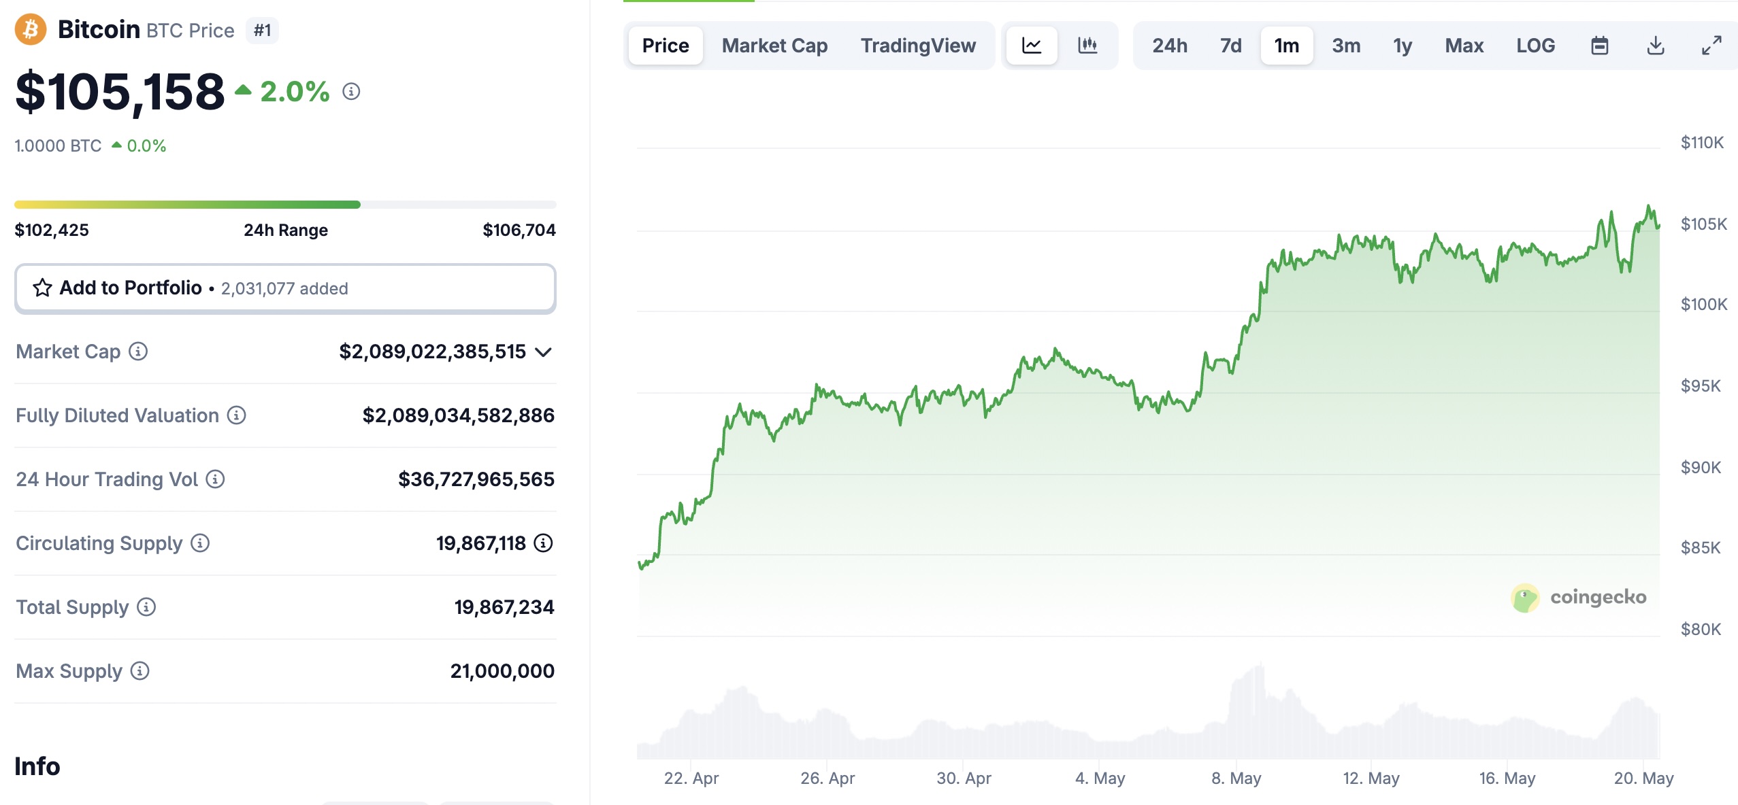Image resolution: width=1738 pixels, height=805 pixels.
Task: Click the #1 rank badge
Action: click(x=262, y=31)
